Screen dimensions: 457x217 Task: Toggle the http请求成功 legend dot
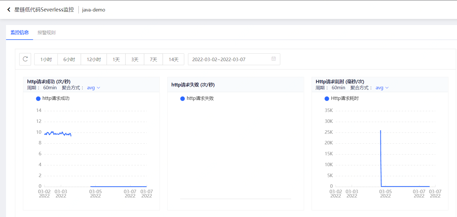(x=38, y=99)
